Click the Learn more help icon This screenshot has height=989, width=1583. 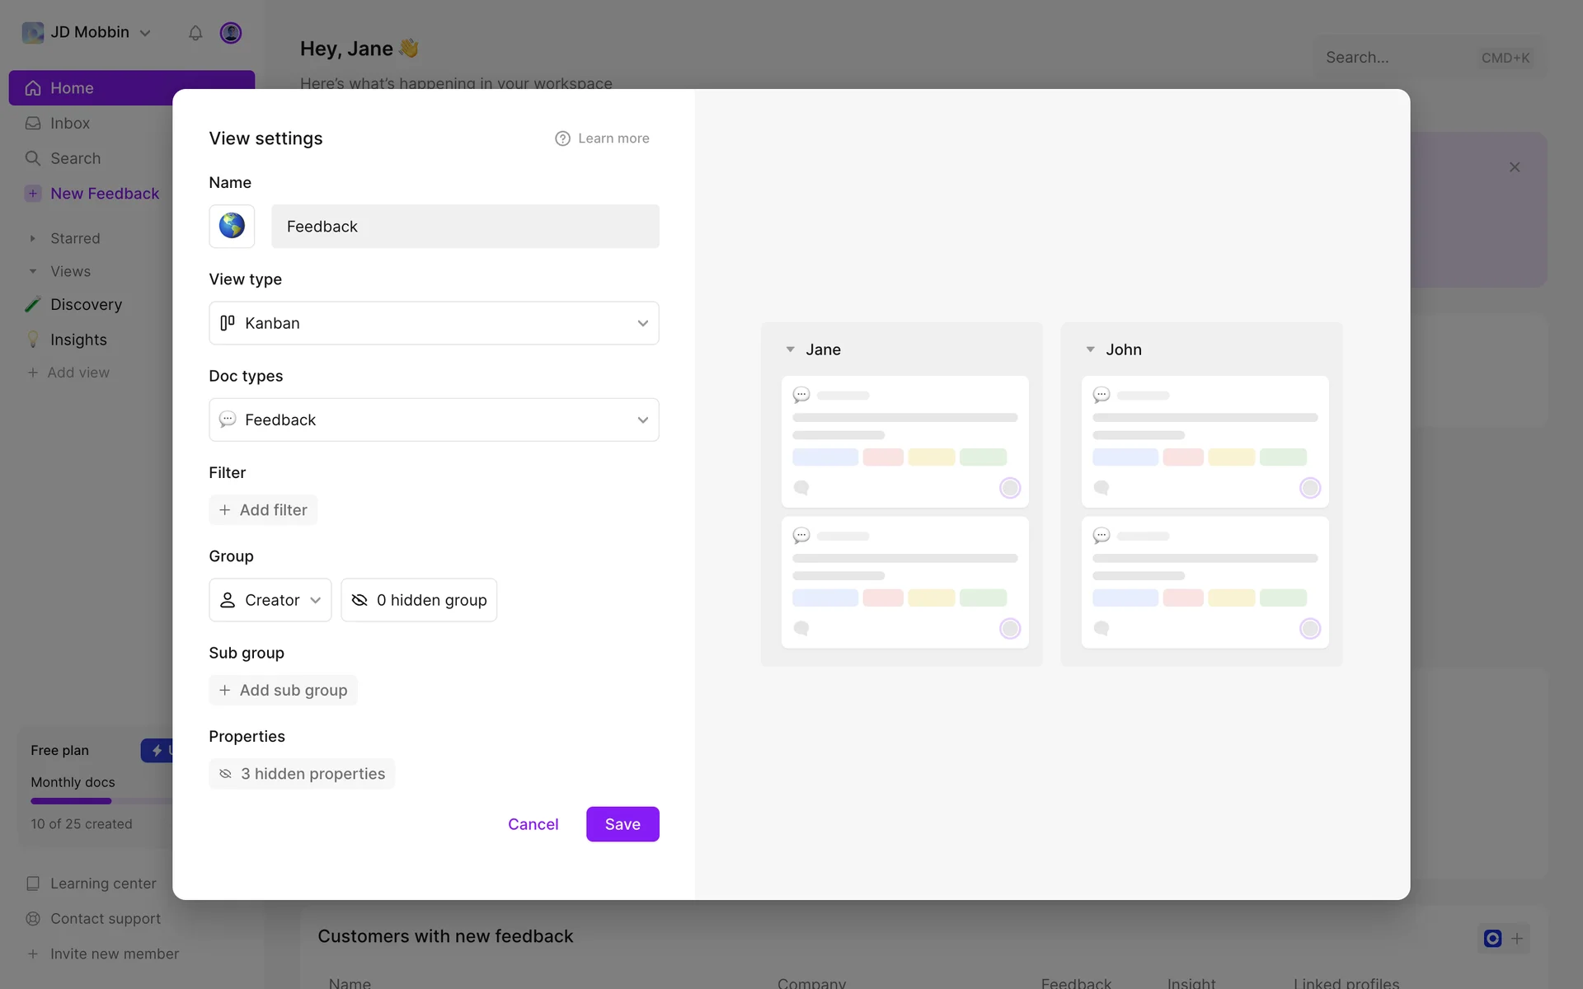[x=562, y=138]
